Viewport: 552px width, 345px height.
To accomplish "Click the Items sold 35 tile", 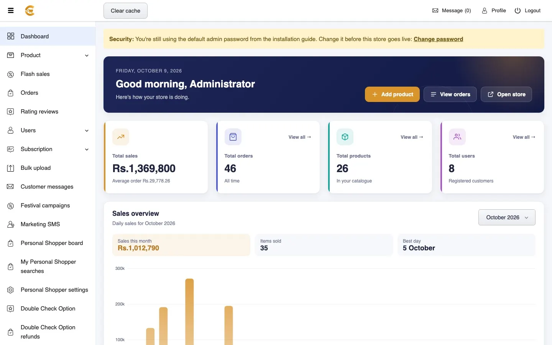I will tap(324, 245).
